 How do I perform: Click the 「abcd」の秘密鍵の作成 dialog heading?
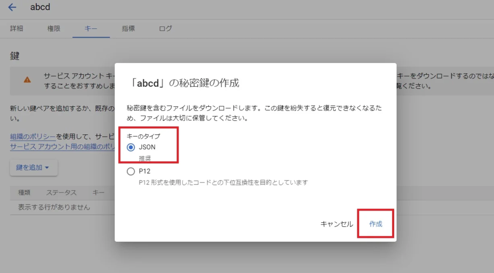(185, 83)
